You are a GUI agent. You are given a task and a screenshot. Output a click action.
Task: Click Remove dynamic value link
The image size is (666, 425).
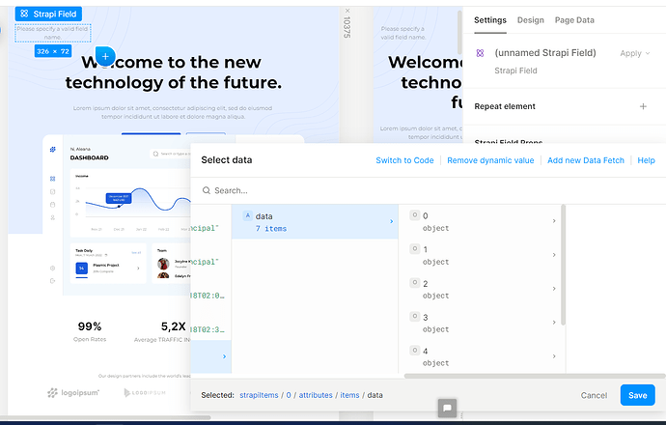pyautogui.click(x=488, y=160)
